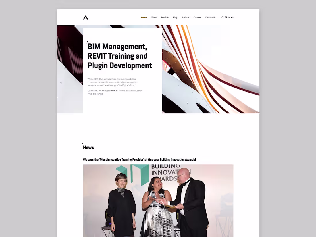Open the YouTube social icon
316x237 pixels.
coord(232,18)
